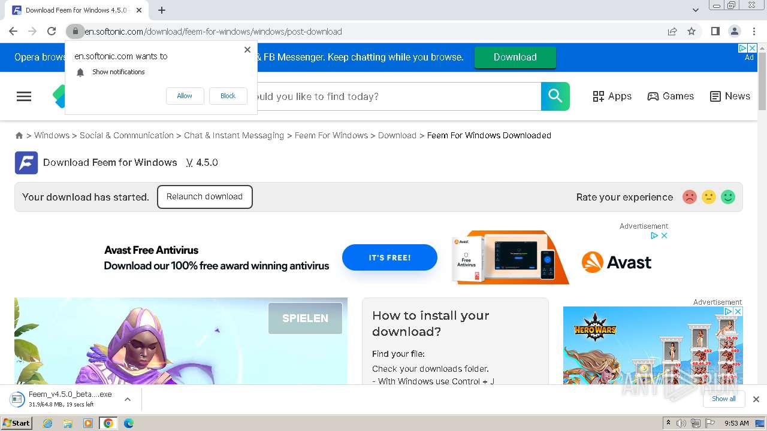
Task: Select the Download Feem for Windows tab
Action: coord(78,10)
